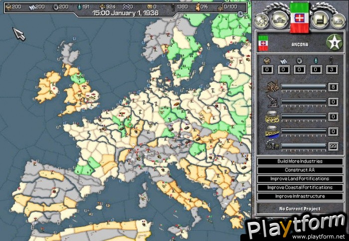Open the factory production menu button
Viewport: 349px width, 241px height.
tap(321, 20)
